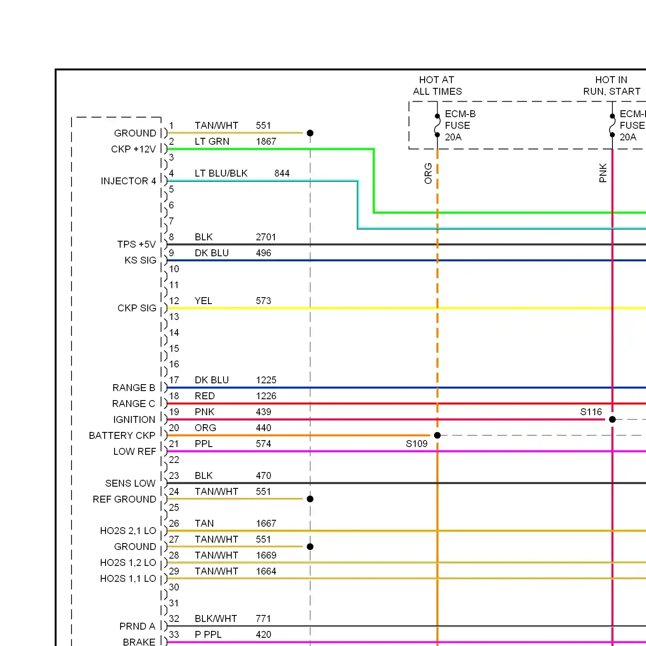646x646 pixels.
Task: Click the LOW REF pin label
Action: tap(135, 451)
